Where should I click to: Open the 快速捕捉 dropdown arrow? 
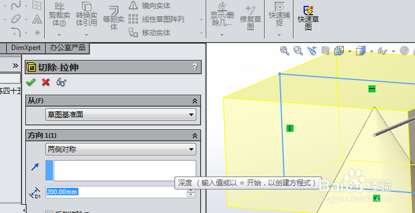[279, 35]
